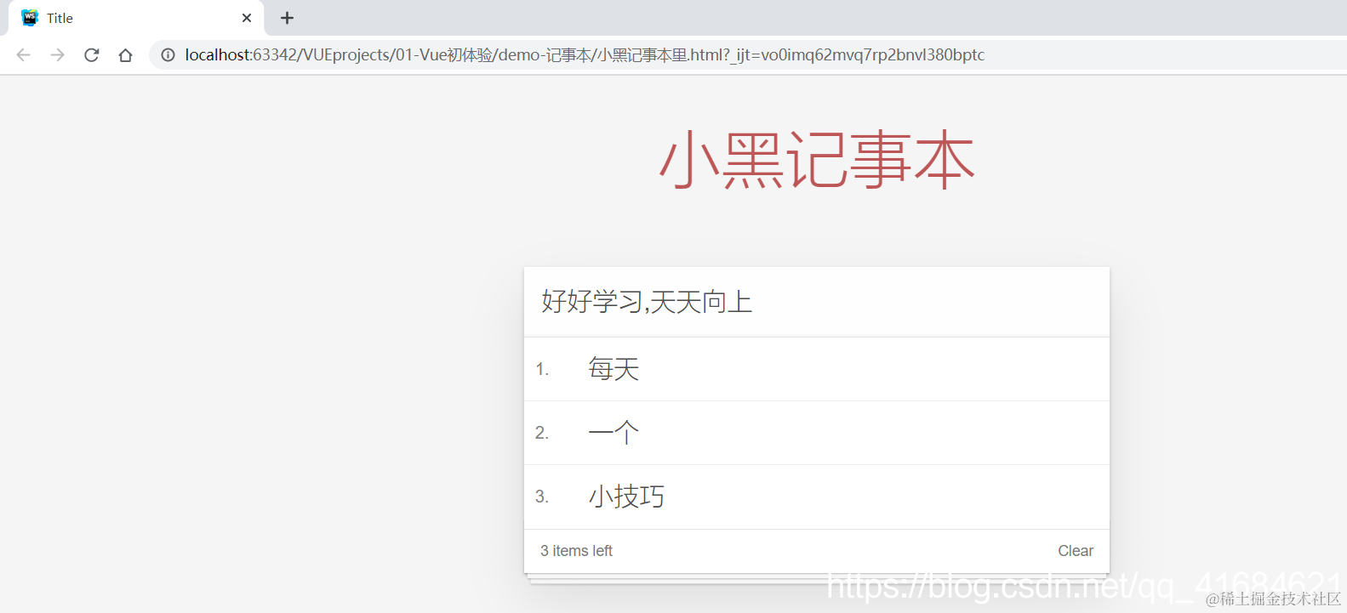The height and width of the screenshot is (613, 1347).
Task: Select the 每天 list item
Action: coord(817,369)
